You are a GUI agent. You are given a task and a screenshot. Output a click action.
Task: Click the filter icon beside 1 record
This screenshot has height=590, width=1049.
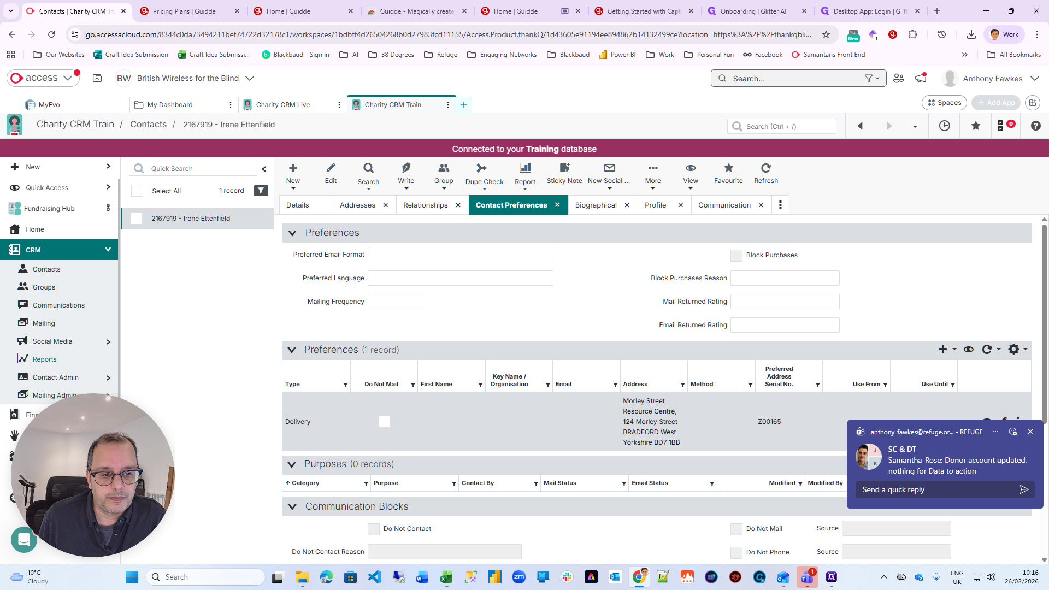pos(261,191)
